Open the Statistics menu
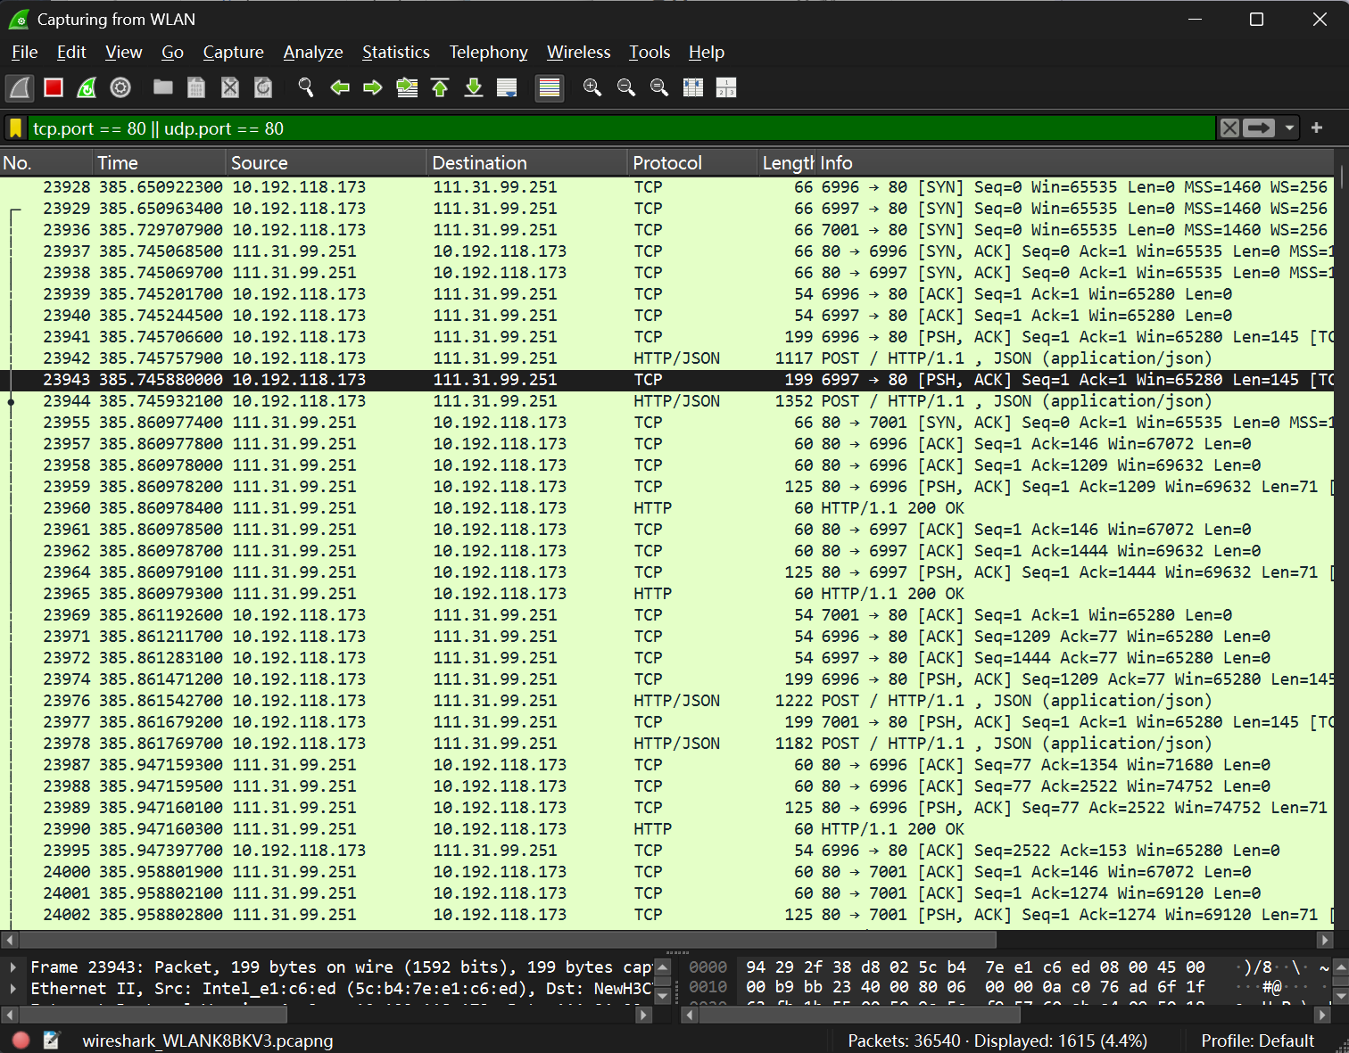This screenshot has width=1349, height=1053. pos(396,53)
